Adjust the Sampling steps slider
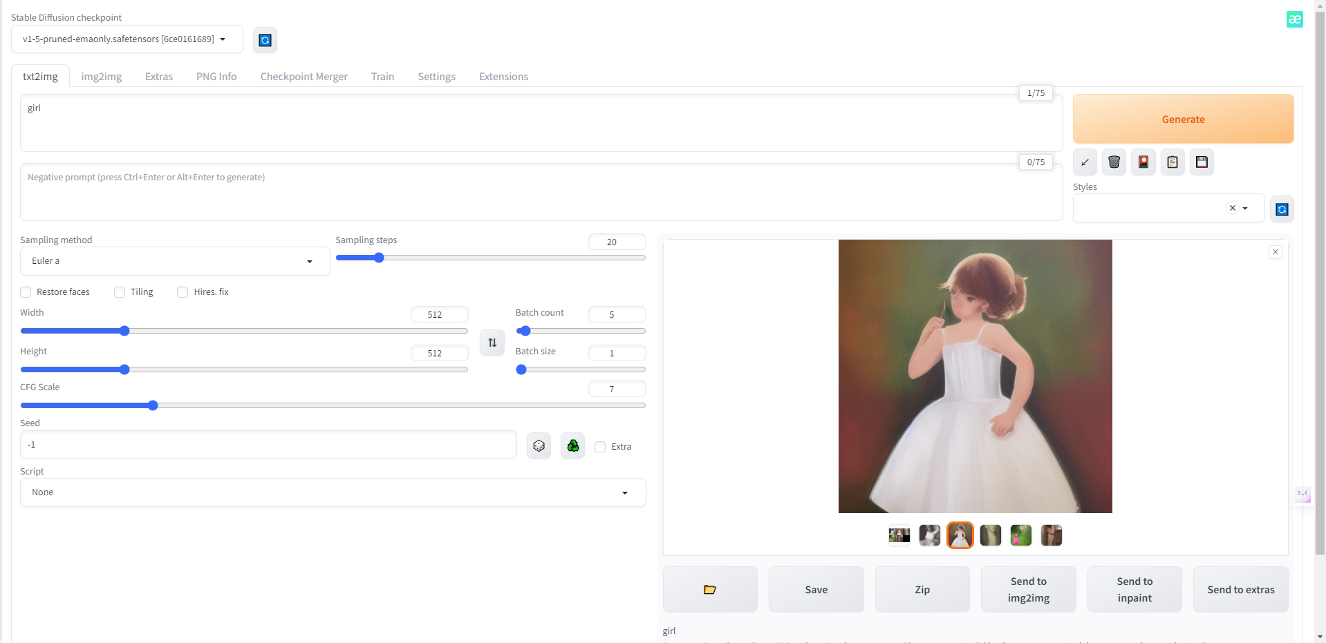Image resolution: width=1326 pixels, height=643 pixels. pos(491,258)
